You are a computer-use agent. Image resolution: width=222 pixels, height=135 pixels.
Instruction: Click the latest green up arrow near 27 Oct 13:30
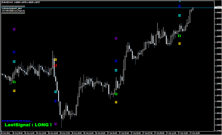(x=179, y=36)
